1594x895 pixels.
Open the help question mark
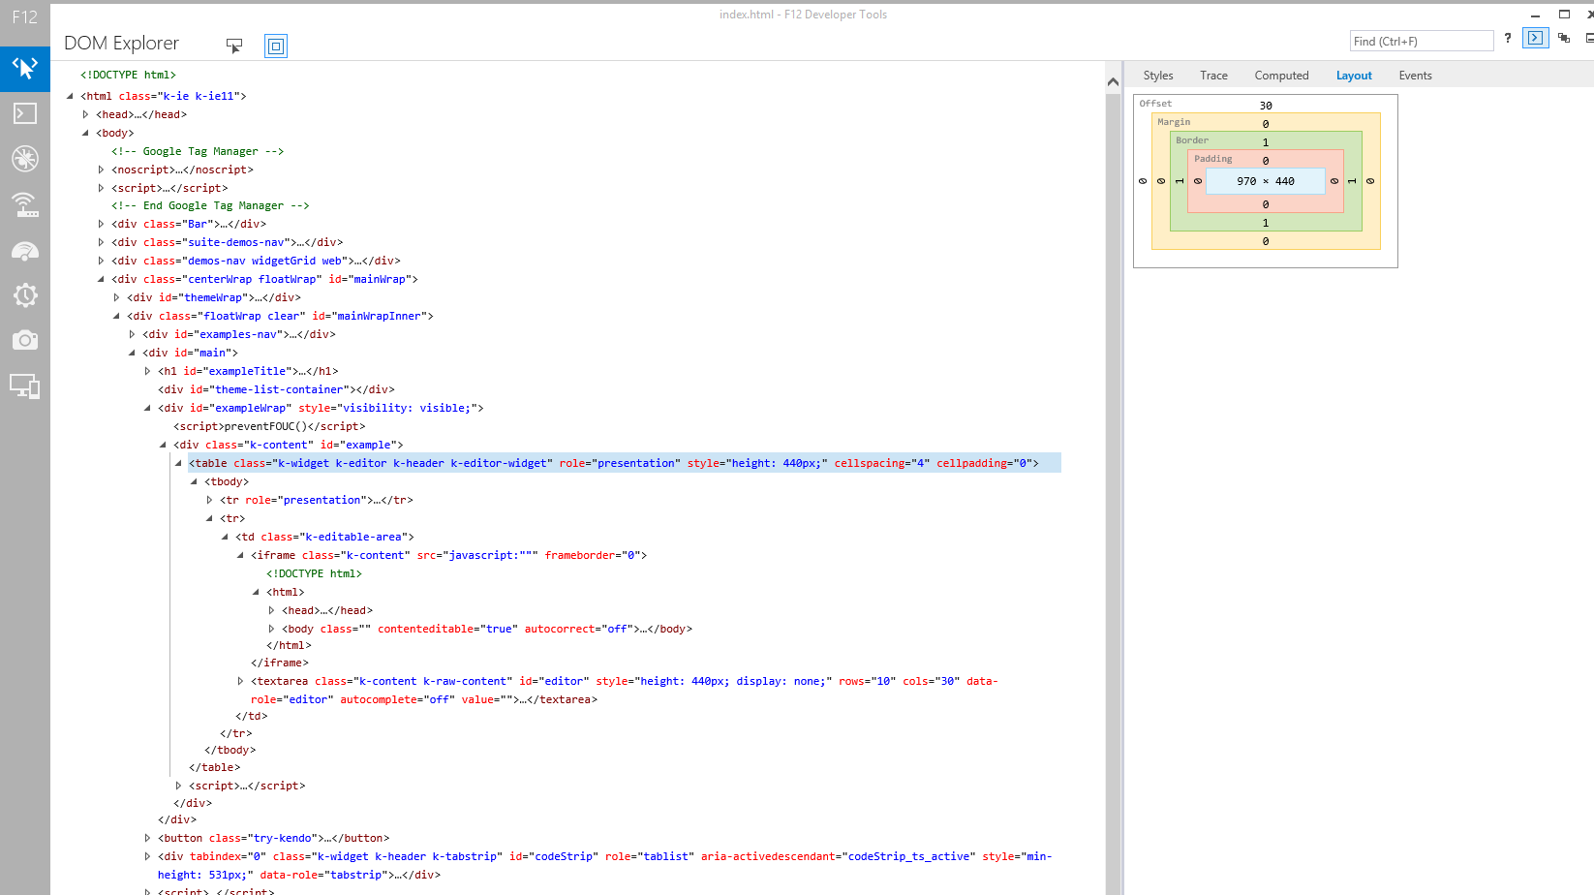pyautogui.click(x=1508, y=39)
